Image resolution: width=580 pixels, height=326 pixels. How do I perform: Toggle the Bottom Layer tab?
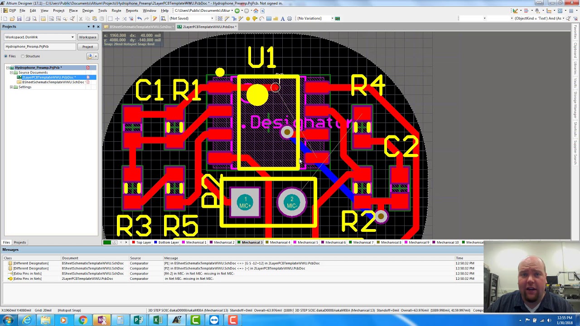click(166, 243)
